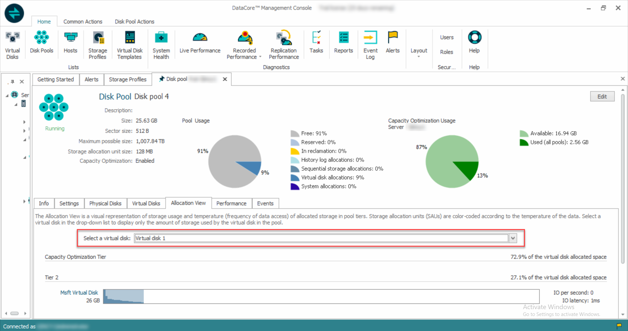This screenshot has width=628, height=331.
Task: Switch to Disk Pool Actions tab
Action: pos(134,22)
